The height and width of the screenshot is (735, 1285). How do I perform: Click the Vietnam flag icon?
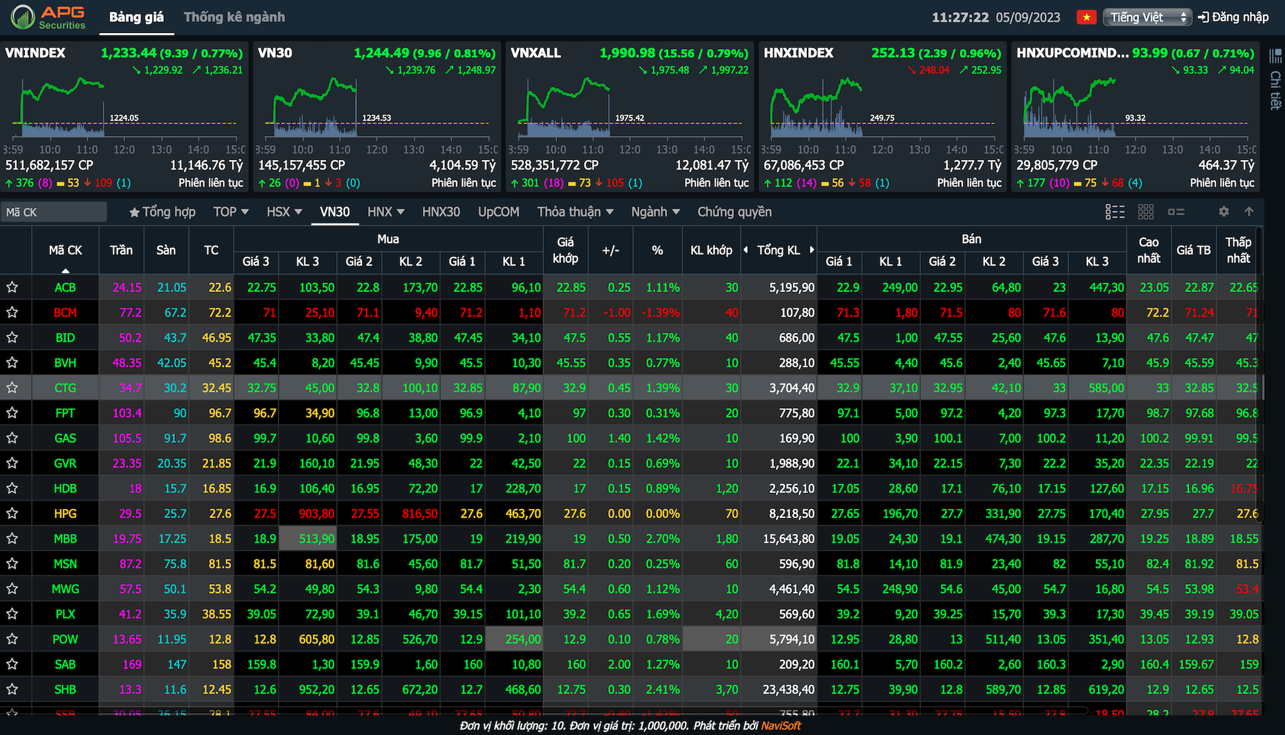pos(1086,17)
